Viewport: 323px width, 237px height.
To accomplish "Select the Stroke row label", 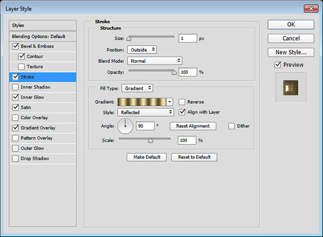I will [x=27, y=77].
